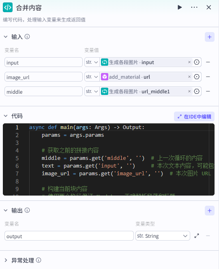The image size is (219, 269).
Task: Click the info icon next to 输出
Action: pos(27,210)
